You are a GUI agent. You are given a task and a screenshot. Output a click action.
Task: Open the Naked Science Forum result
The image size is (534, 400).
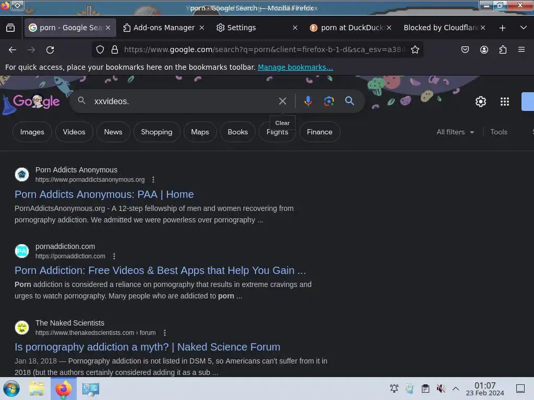click(148, 347)
